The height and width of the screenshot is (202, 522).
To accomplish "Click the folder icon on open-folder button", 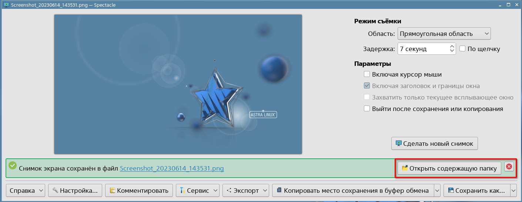I will 405,168.
